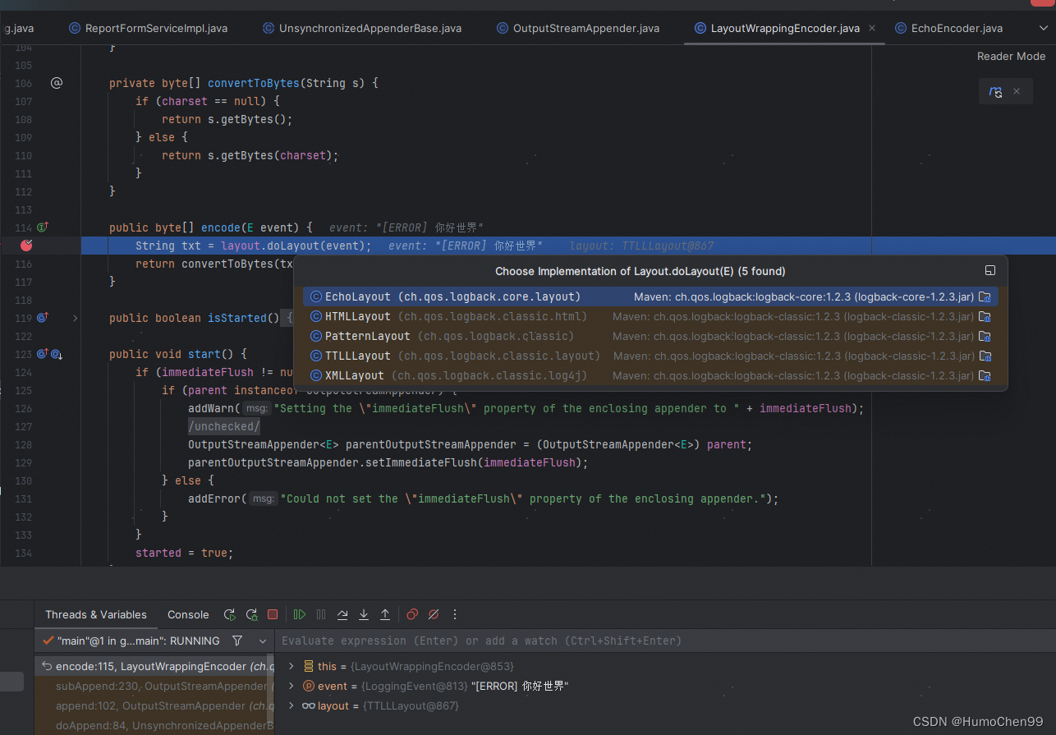Select the 'this = {LayoutWrappingEncoder@853}' variable row
Image resolution: width=1056 pixels, height=735 pixels.
665,666
